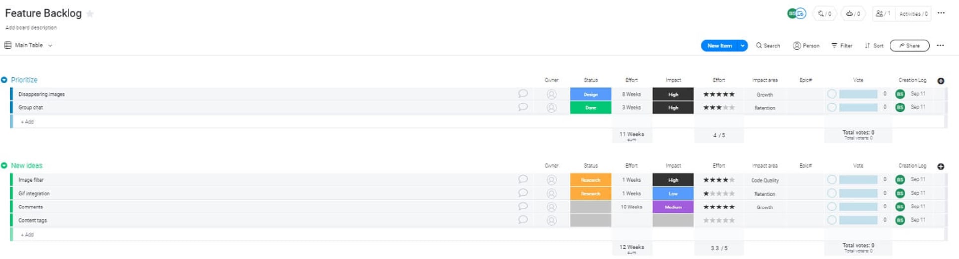
Task: Open view options ellipsis next to Share
Action: click(940, 45)
